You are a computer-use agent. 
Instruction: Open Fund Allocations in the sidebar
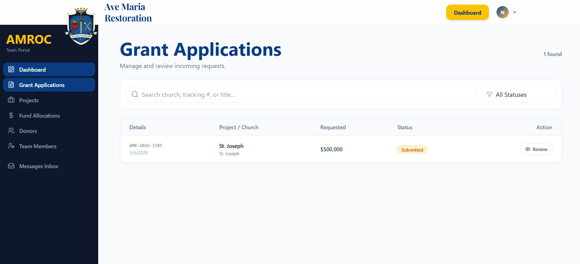[49, 115]
